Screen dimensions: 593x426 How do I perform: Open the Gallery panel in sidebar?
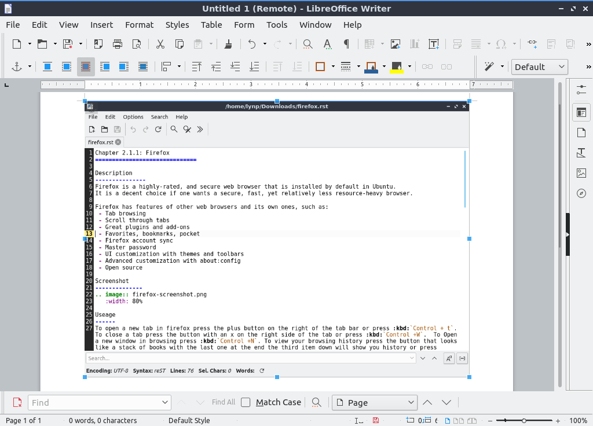pyautogui.click(x=581, y=173)
